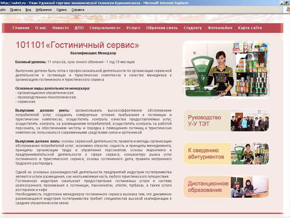This screenshot has width=290, height=218.
Task: Click the bold text Выпускник должен знать:
Action: pyautogui.click(x=38, y=141)
